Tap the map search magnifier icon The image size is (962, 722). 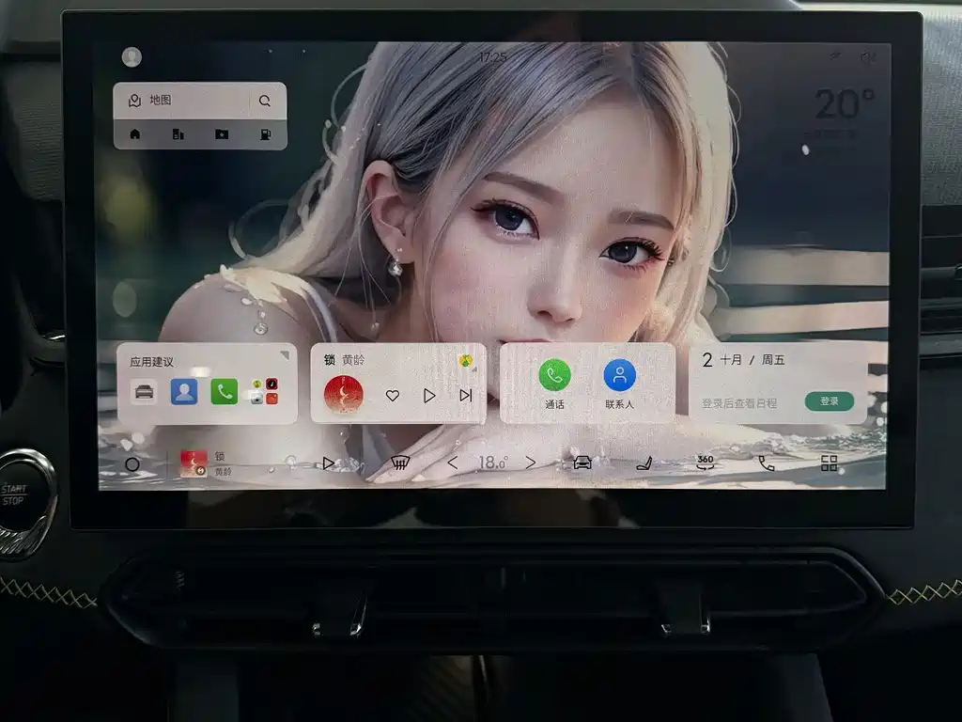[265, 101]
